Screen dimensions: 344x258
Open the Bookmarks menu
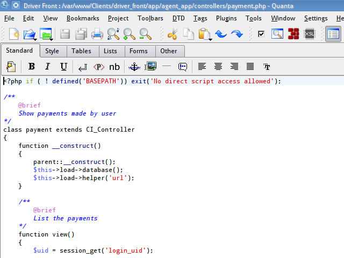pyautogui.click(x=83, y=18)
